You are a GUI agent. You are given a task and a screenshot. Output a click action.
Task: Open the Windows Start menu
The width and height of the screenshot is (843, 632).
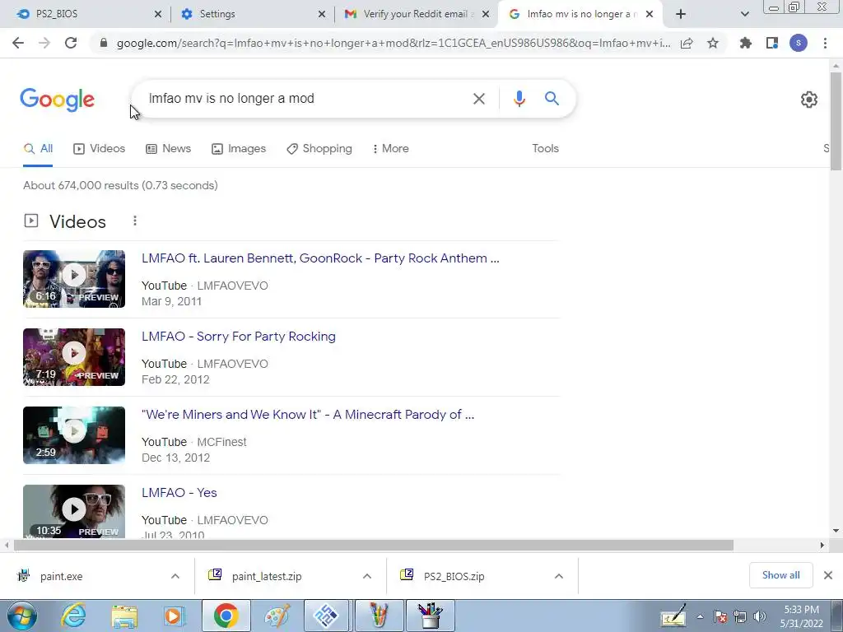(21, 616)
